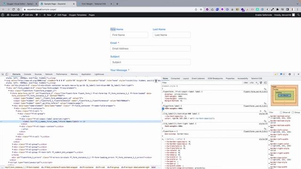Click border-bottom-color color swatch

point(271,118)
